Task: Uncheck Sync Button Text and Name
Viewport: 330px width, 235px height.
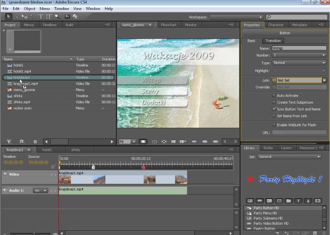Action: pos(274,109)
